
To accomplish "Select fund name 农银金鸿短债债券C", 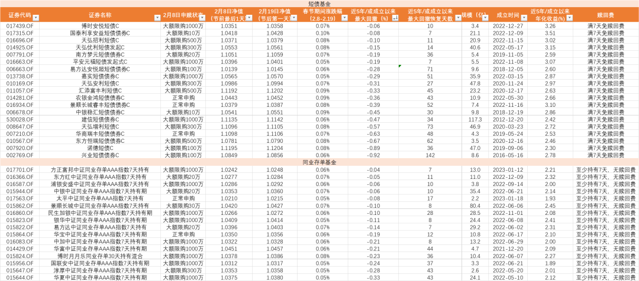I will (100, 97).
